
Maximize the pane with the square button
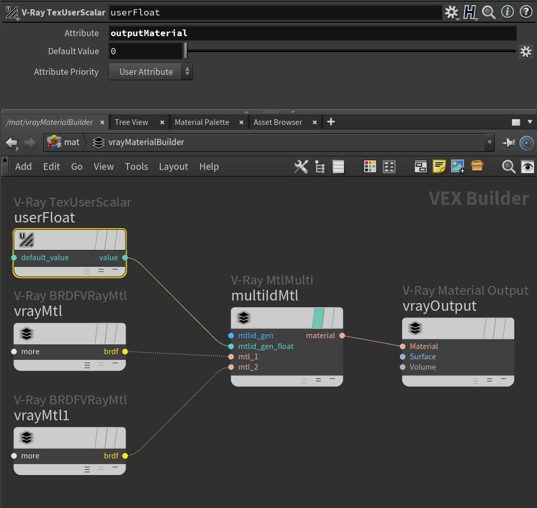click(x=516, y=122)
